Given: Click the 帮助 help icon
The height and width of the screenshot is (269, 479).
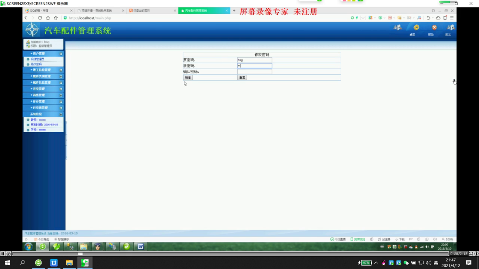Looking at the screenshot, I should pyautogui.click(x=434, y=27).
